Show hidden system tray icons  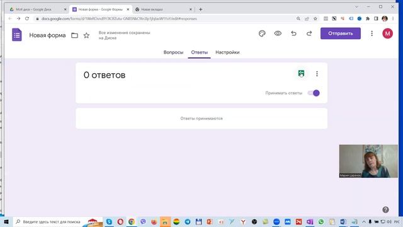[364, 221]
